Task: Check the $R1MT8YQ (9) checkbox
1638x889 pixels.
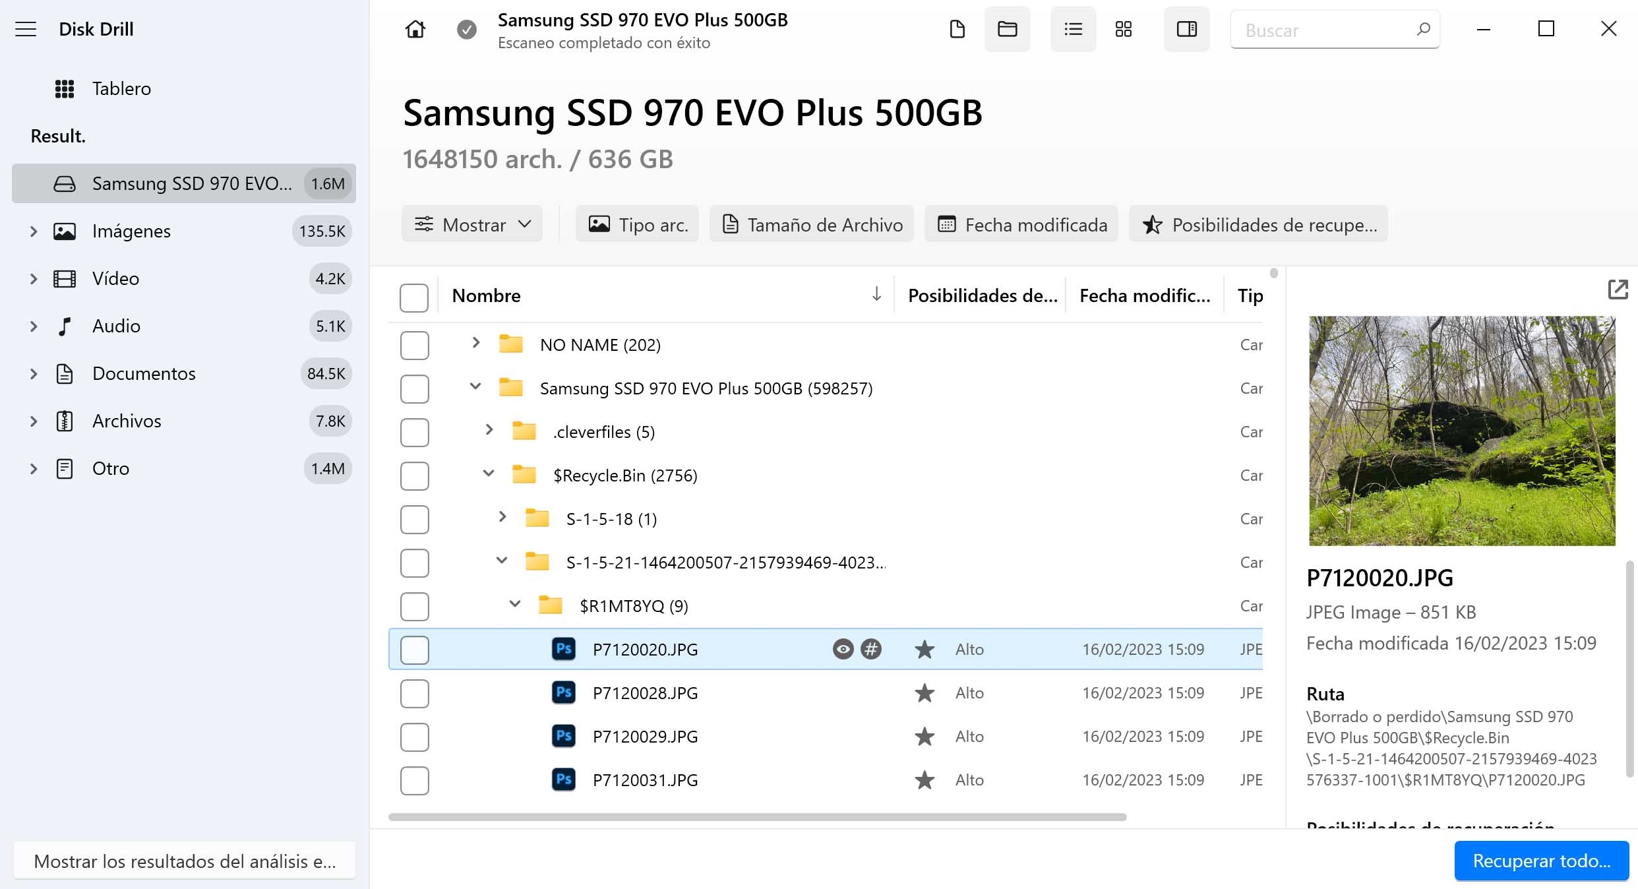Action: click(414, 606)
